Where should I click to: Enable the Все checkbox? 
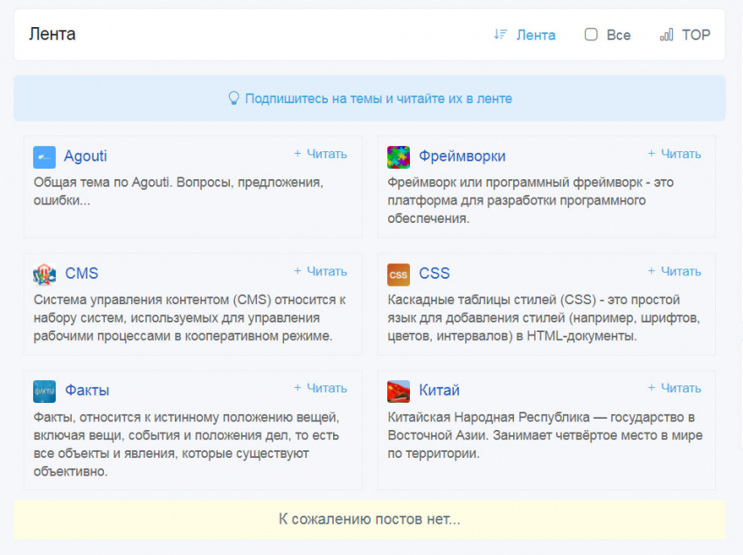[x=591, y=34]
